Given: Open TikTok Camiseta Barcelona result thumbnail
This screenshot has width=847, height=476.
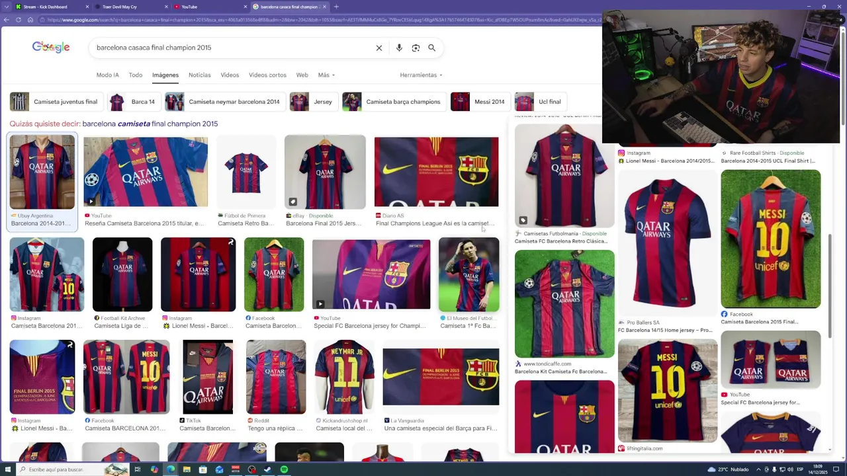Looking at the screenshot, I should pyautogui.click(x=208, y=377).
